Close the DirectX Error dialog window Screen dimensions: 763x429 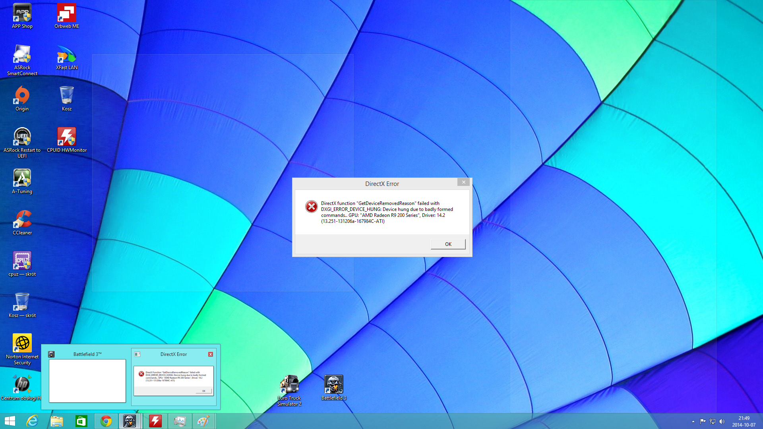coord(463,182)
